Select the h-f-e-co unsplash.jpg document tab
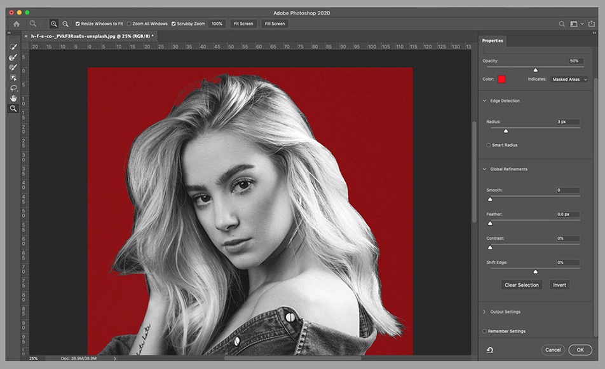The height and width of the screenshot is (369, 605). click(92, 36)
